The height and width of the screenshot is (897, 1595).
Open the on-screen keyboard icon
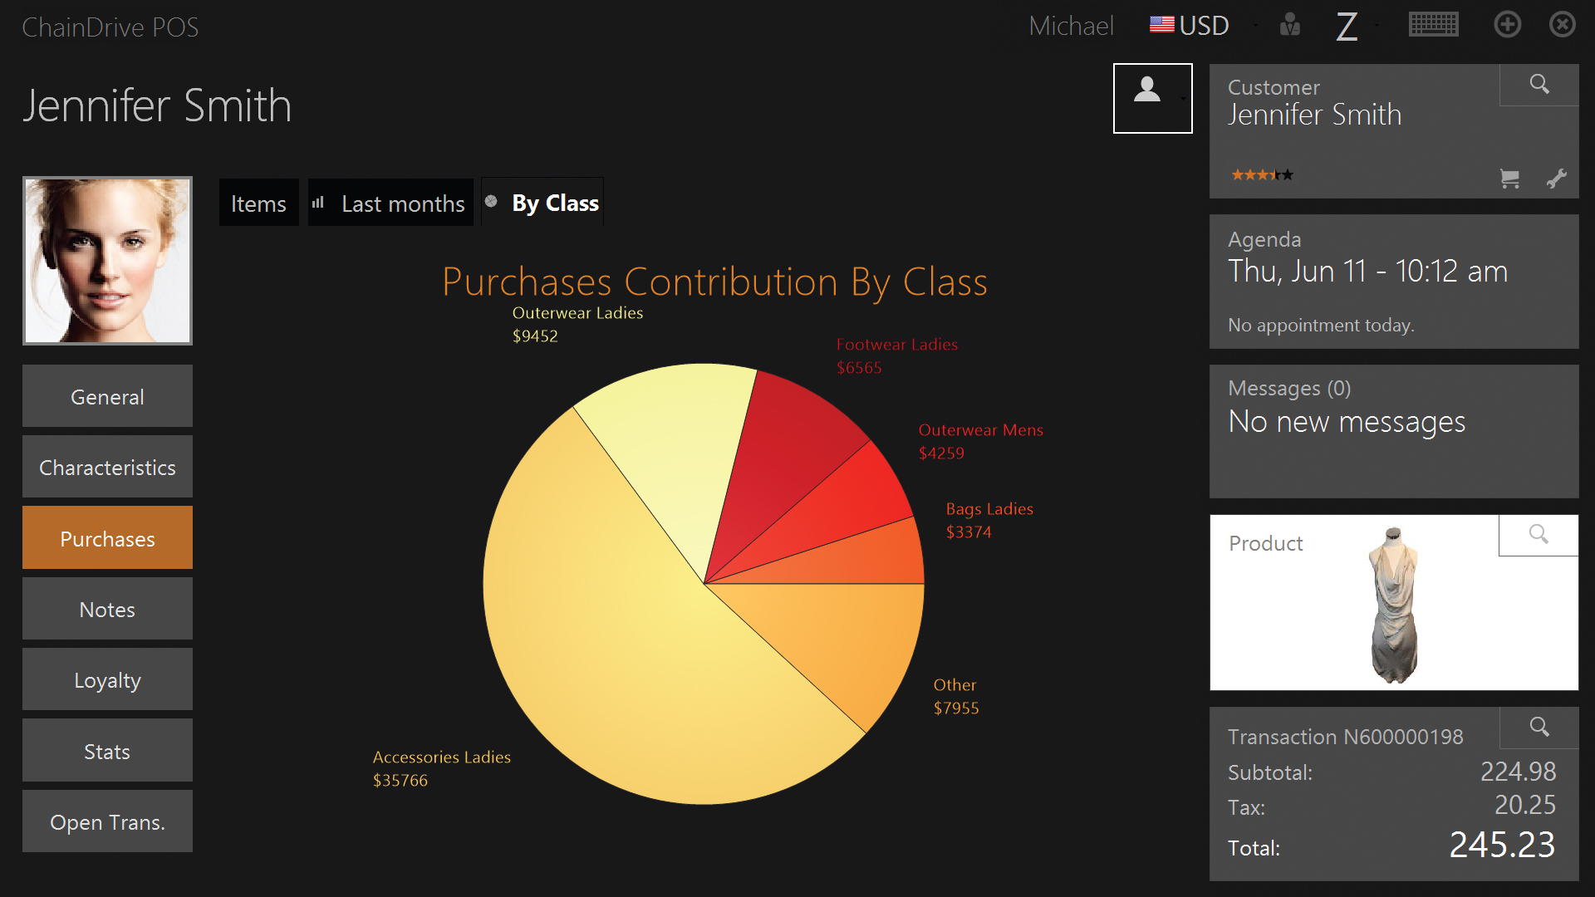tap(1433, 25)
